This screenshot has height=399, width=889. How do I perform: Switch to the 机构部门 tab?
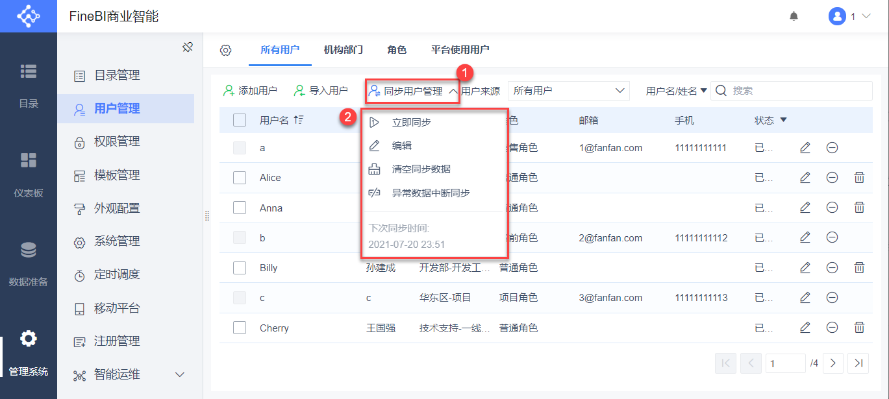coord(343,50)
